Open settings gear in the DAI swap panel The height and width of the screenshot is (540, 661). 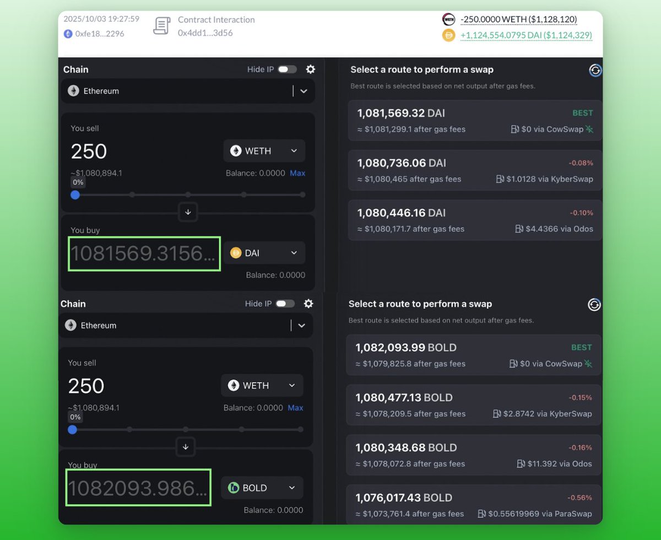pos(311,69)
